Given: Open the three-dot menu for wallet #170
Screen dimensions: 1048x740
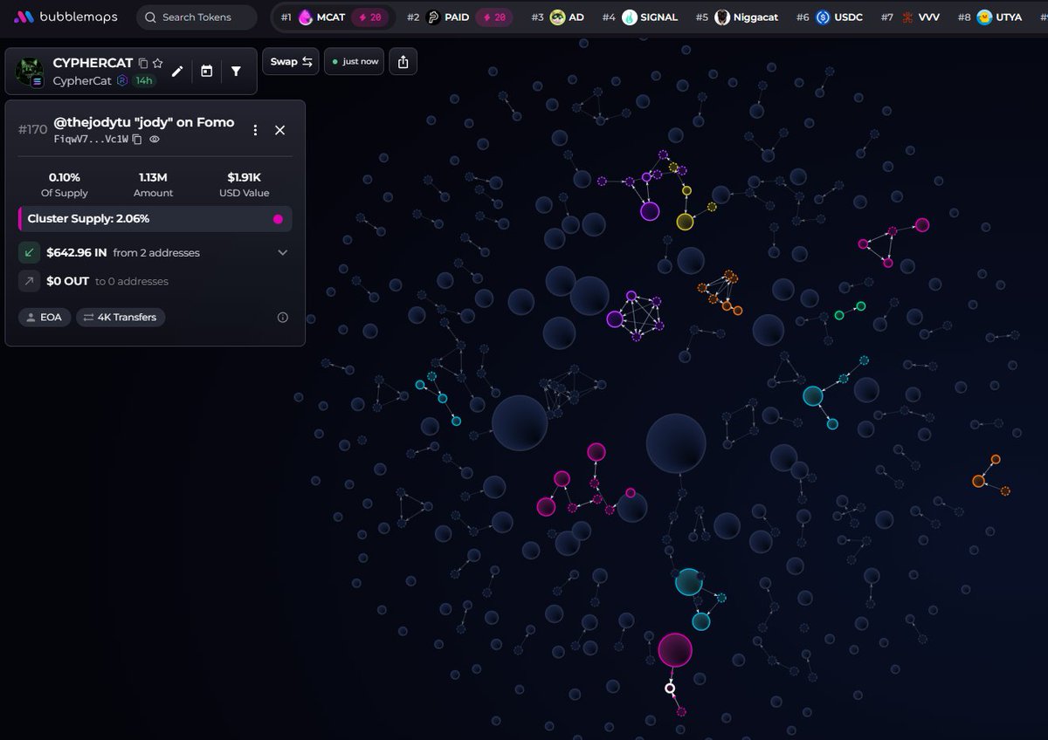Looking at the screenshot, I should (x=255, y=130).
